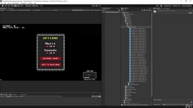Increase Sounds volume with plus button
193x108 pixels.
(x=54, y=53)
